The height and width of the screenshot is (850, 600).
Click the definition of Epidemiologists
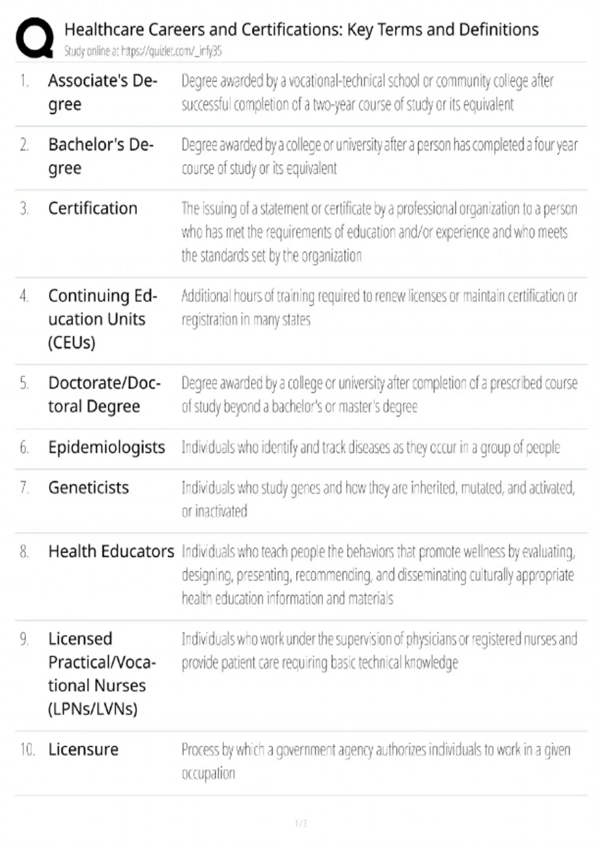[x=370, y=447]
